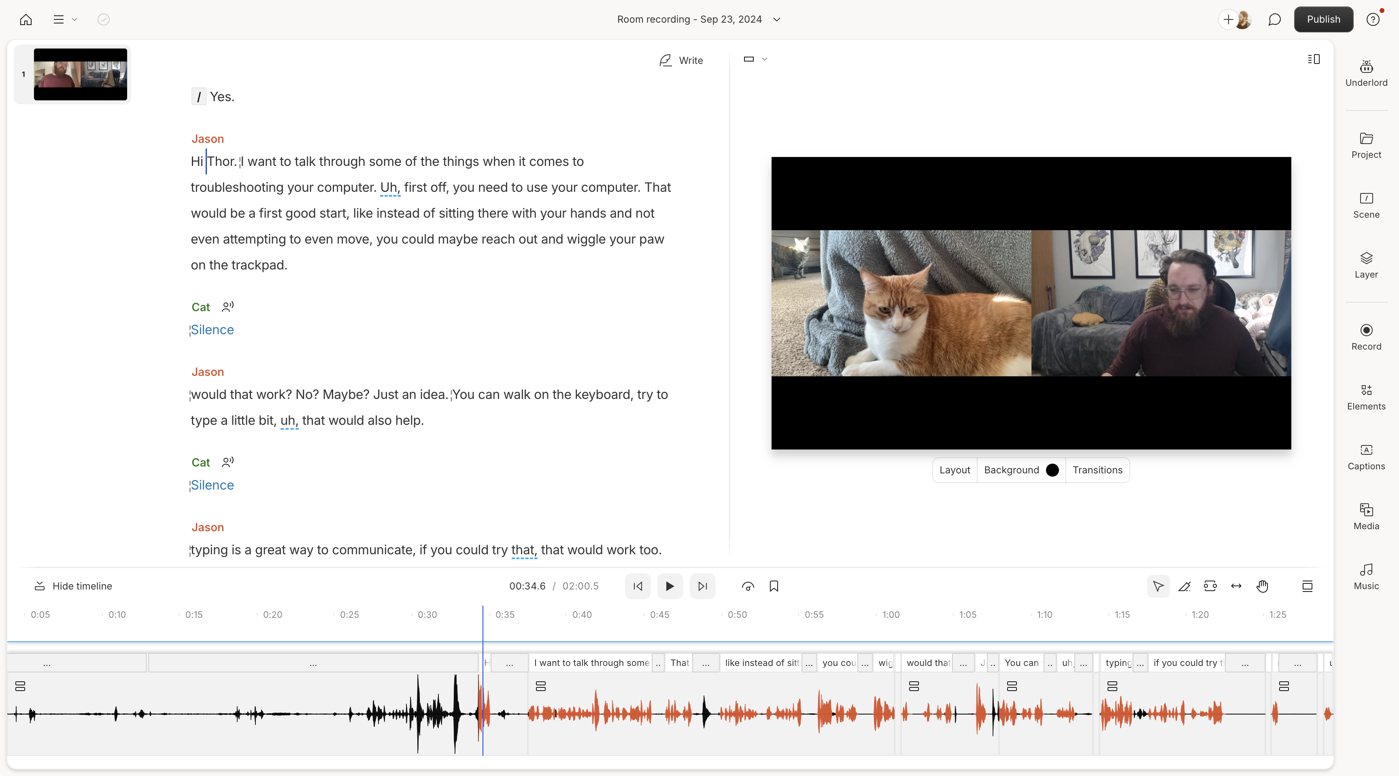The image size is (1399, 776).
Task: Open the Music panel
Action: coord(1366,577)
